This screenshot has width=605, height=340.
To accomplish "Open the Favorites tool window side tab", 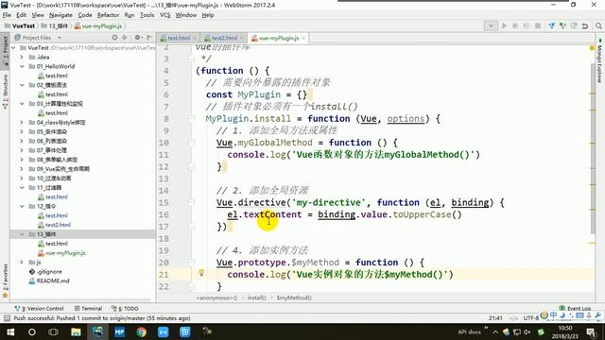I will click(x=5, y=280).
